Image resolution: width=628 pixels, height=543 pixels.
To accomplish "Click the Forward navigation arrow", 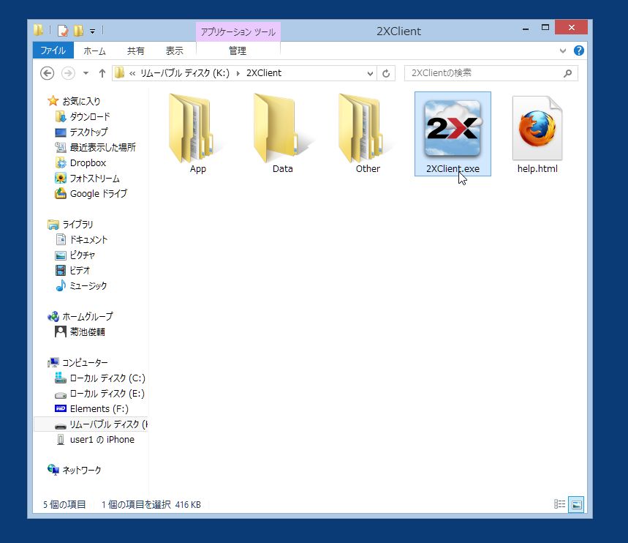I will (68, 73).
